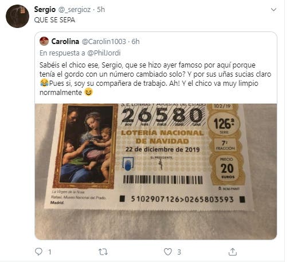Image resolution: width=290 pixels, height=262 pixels.
Task: Open Sergio's profile avatar
Action: point(17,16)
